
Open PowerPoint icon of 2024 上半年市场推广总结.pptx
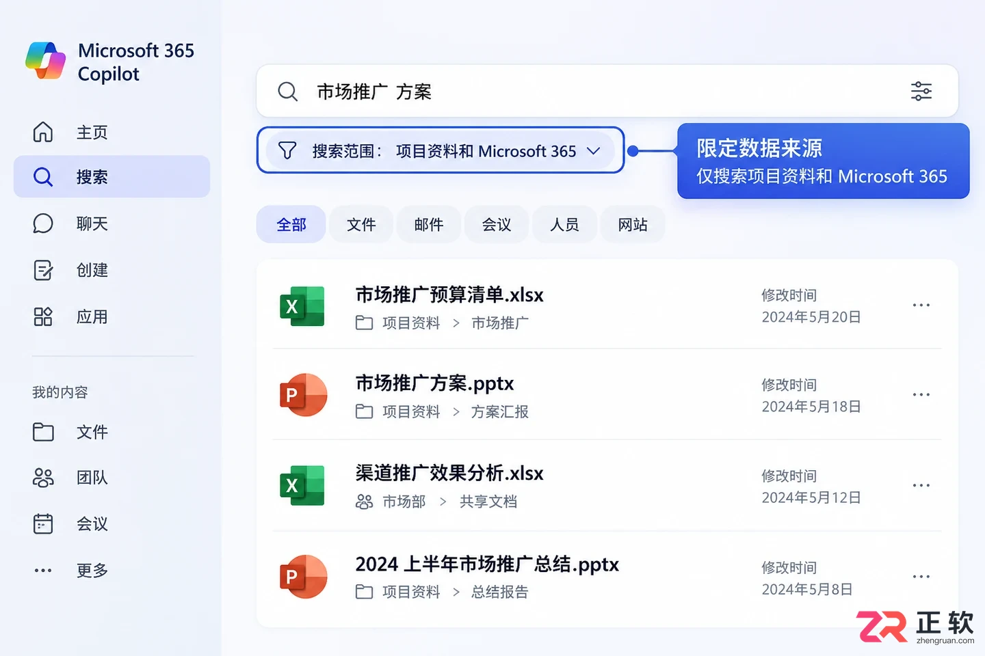point(303,577)
